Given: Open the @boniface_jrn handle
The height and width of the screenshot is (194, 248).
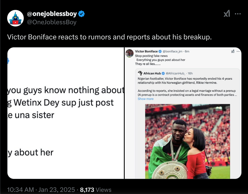Looking at the screenshot, I should (x=172, y=51).
